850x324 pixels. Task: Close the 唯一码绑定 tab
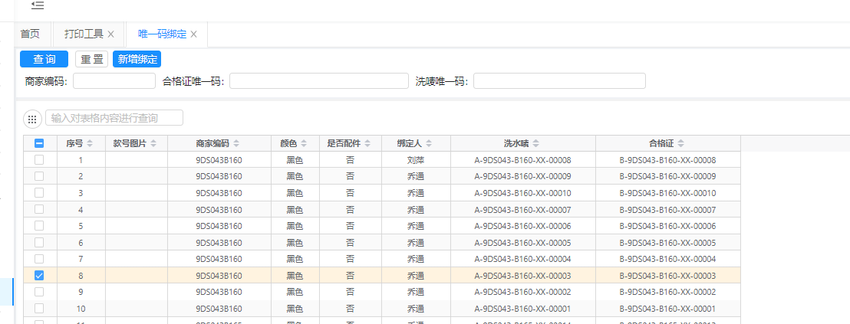click(194, 34)
